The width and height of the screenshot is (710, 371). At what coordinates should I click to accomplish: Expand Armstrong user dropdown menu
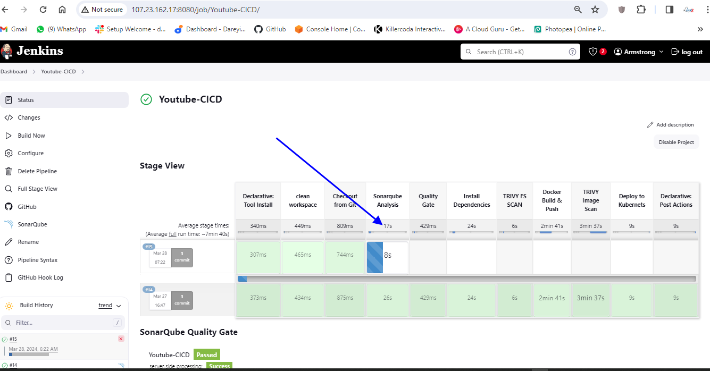(661, 52)
